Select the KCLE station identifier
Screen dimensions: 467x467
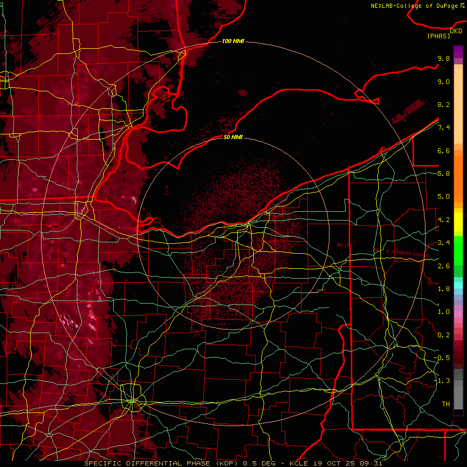(299, 463)
